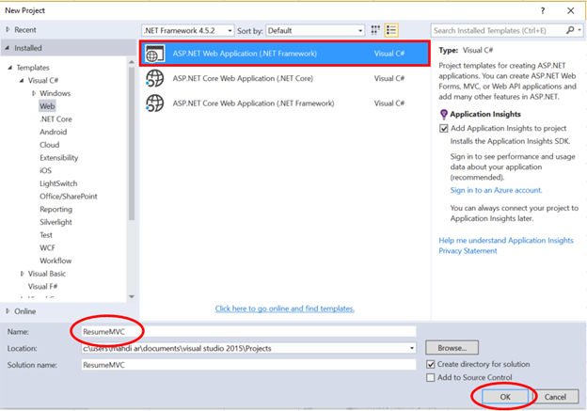587x411 pixels.
Task: Open the search options dropdown arrow
Action: [579, 30]
